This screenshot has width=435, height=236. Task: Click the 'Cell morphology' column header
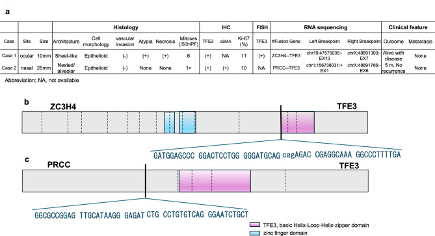point(96,42)
